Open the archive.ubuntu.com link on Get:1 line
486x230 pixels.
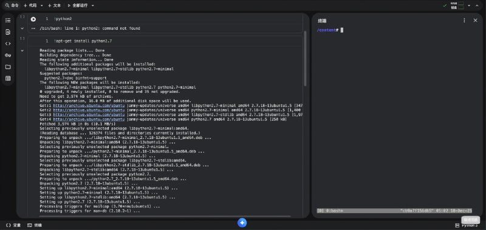coord(89,106)
